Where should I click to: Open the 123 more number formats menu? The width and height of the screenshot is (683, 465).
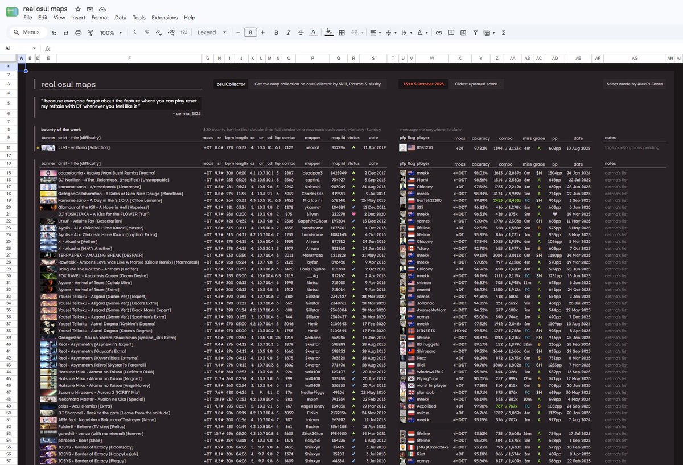[x=184, y=33]
